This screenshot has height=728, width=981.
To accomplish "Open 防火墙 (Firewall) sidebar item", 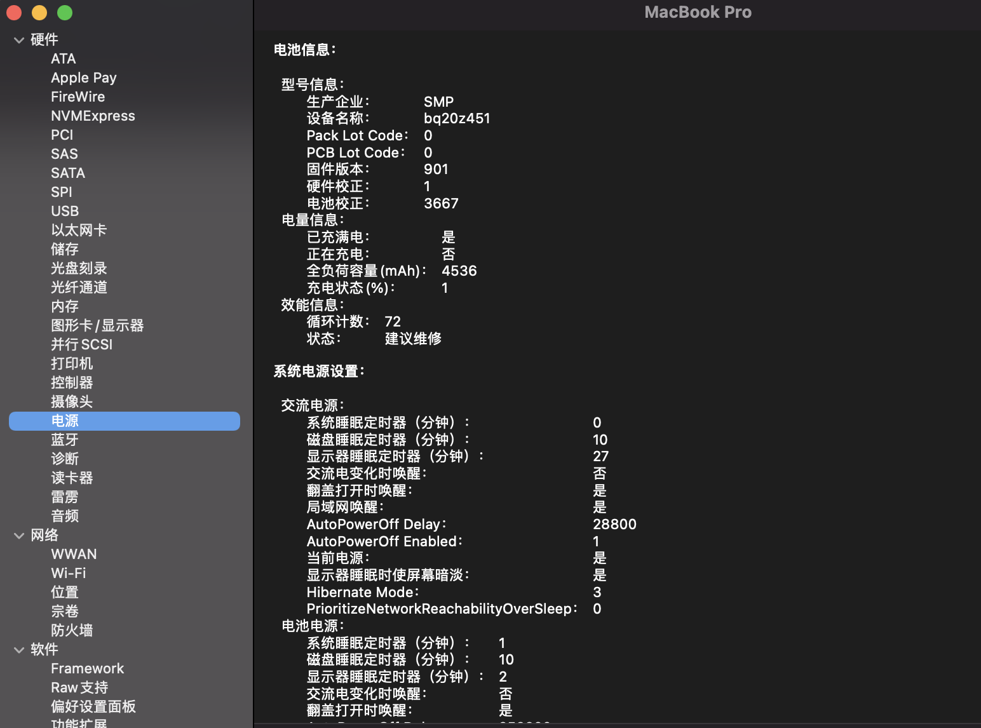I will (x=72, y=630).
